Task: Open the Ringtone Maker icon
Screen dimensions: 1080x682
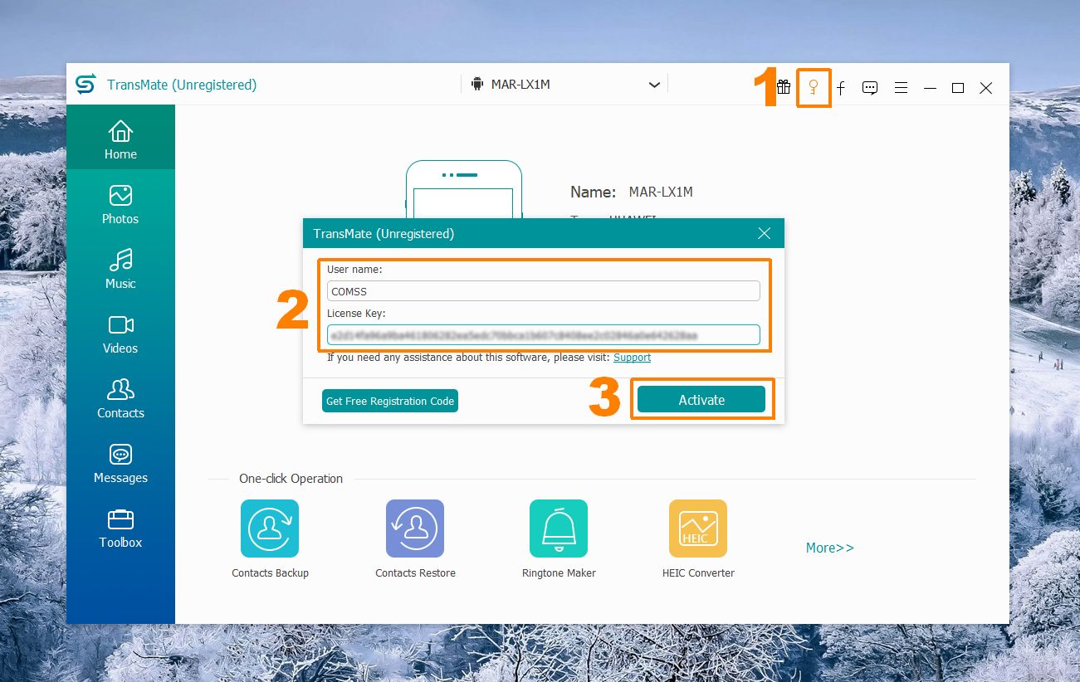Action: coord(559,529)
